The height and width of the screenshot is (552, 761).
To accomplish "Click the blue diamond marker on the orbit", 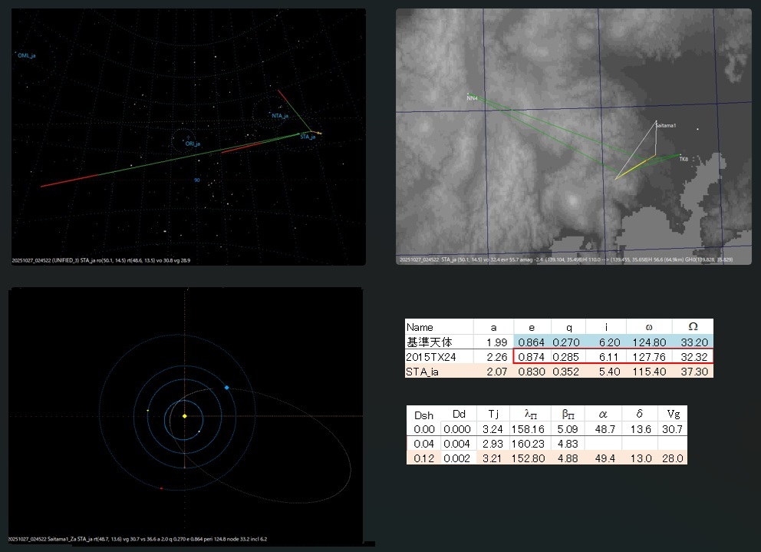I will pos(227,388).
